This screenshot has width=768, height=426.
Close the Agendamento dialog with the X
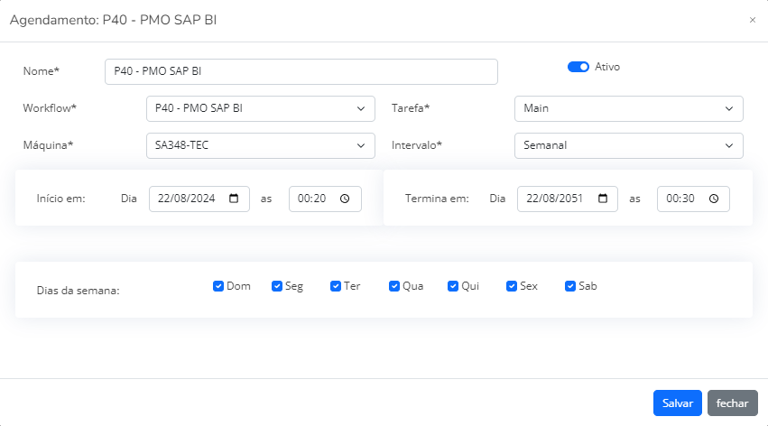coord(753,20)
